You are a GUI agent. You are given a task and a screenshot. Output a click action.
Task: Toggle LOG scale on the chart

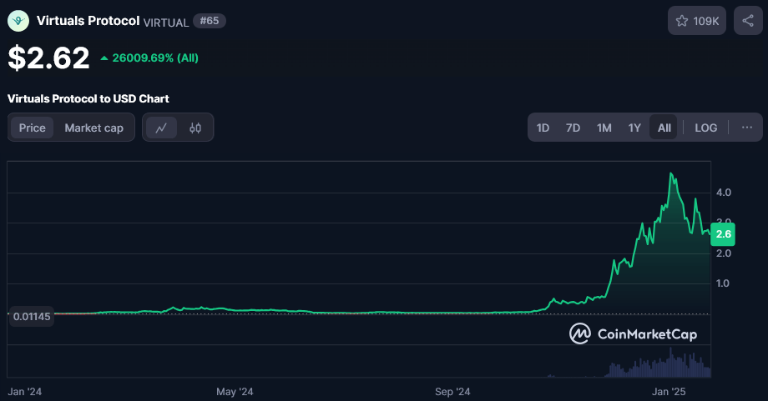pyautogui.click(x=705, y=128)
